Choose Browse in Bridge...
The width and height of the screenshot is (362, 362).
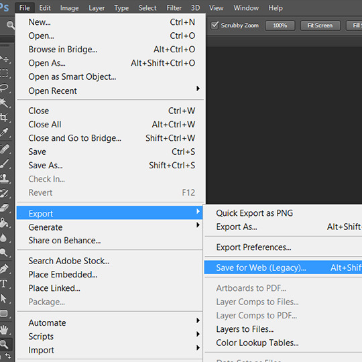click(110, 49)
